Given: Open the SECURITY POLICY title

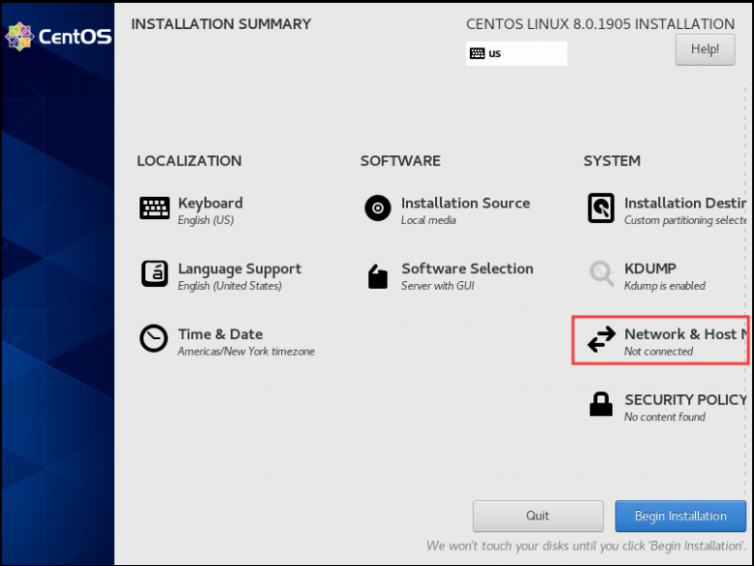Looking at the screenshot, I should [685, 400].
